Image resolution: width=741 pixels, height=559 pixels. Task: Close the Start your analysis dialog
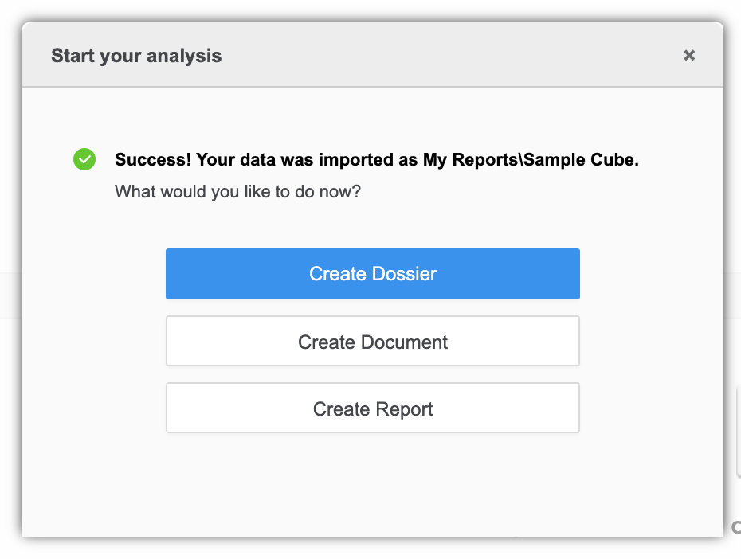(x=689, y=55)
